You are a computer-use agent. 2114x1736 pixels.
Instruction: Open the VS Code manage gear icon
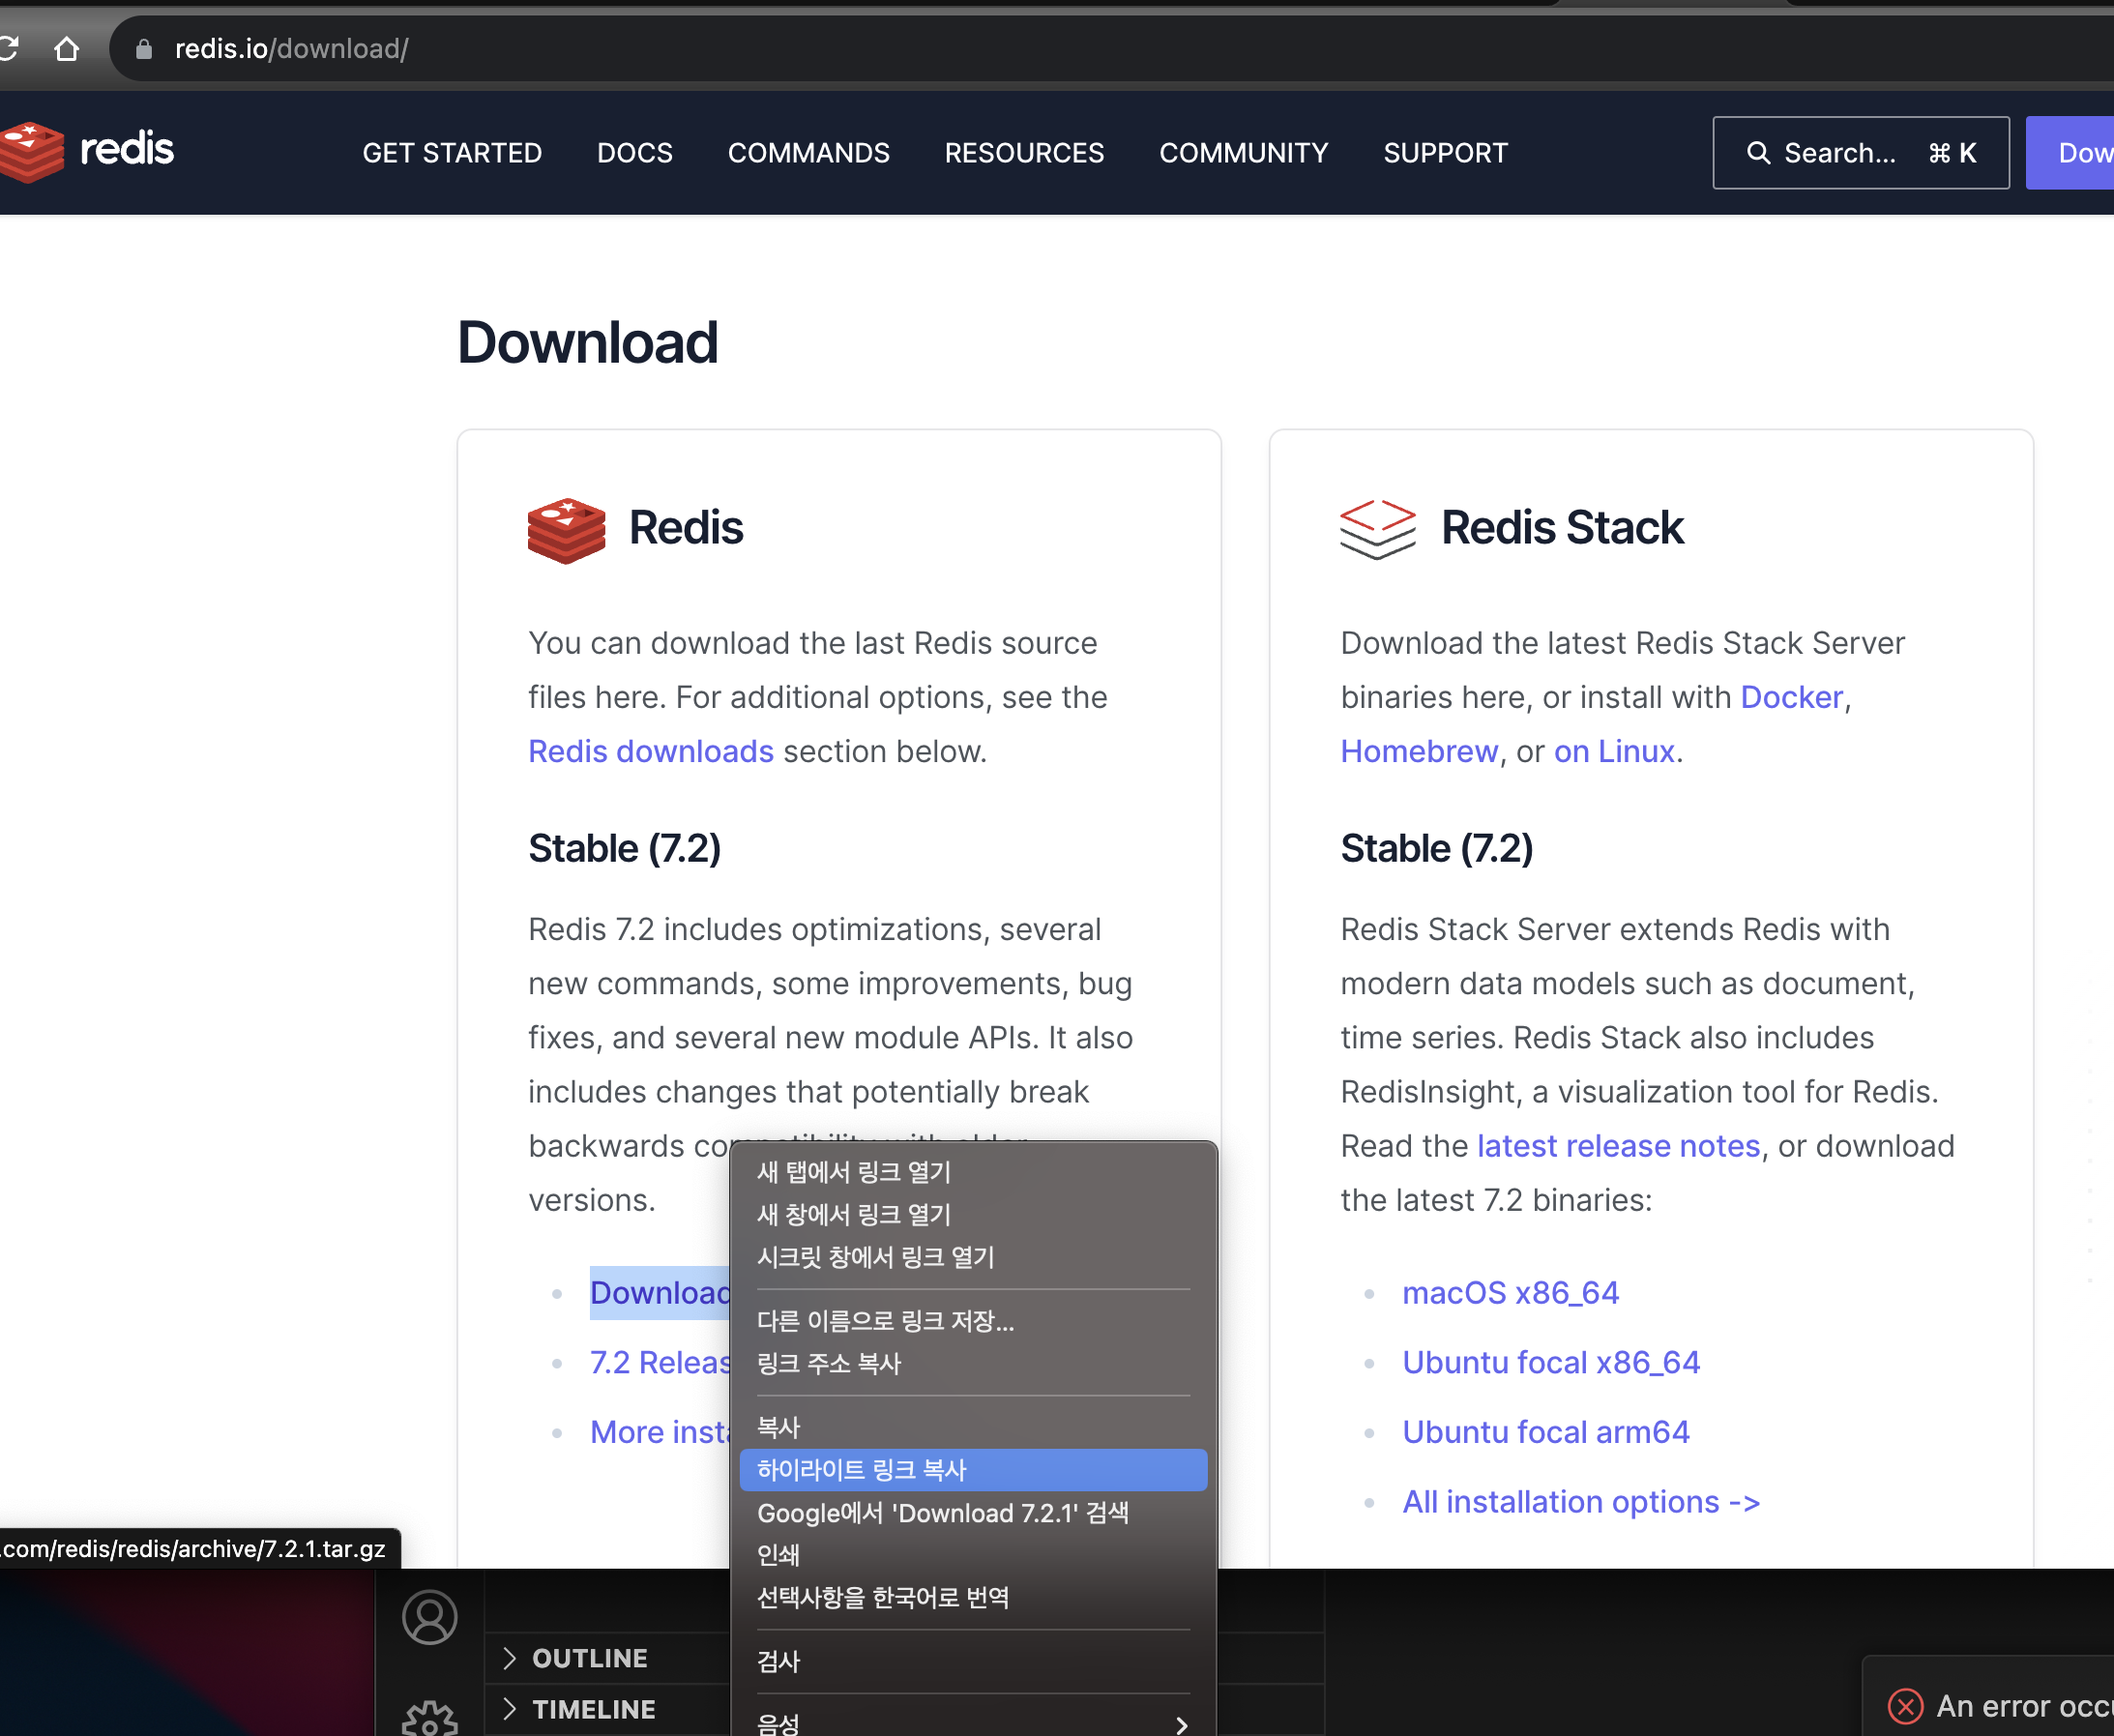pyautogui.click(x=430, y=1719)
